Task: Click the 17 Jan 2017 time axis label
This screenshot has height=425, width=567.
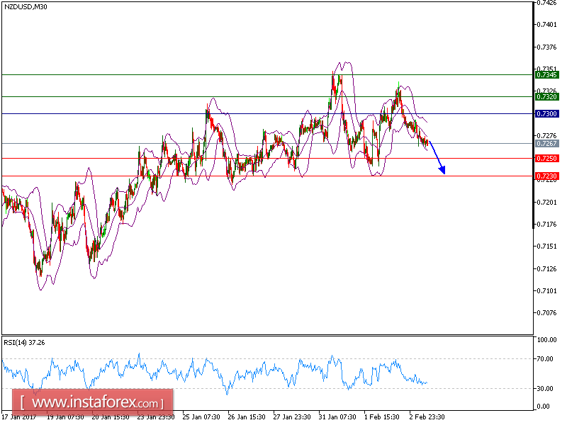Action: (x=19, y=418)
